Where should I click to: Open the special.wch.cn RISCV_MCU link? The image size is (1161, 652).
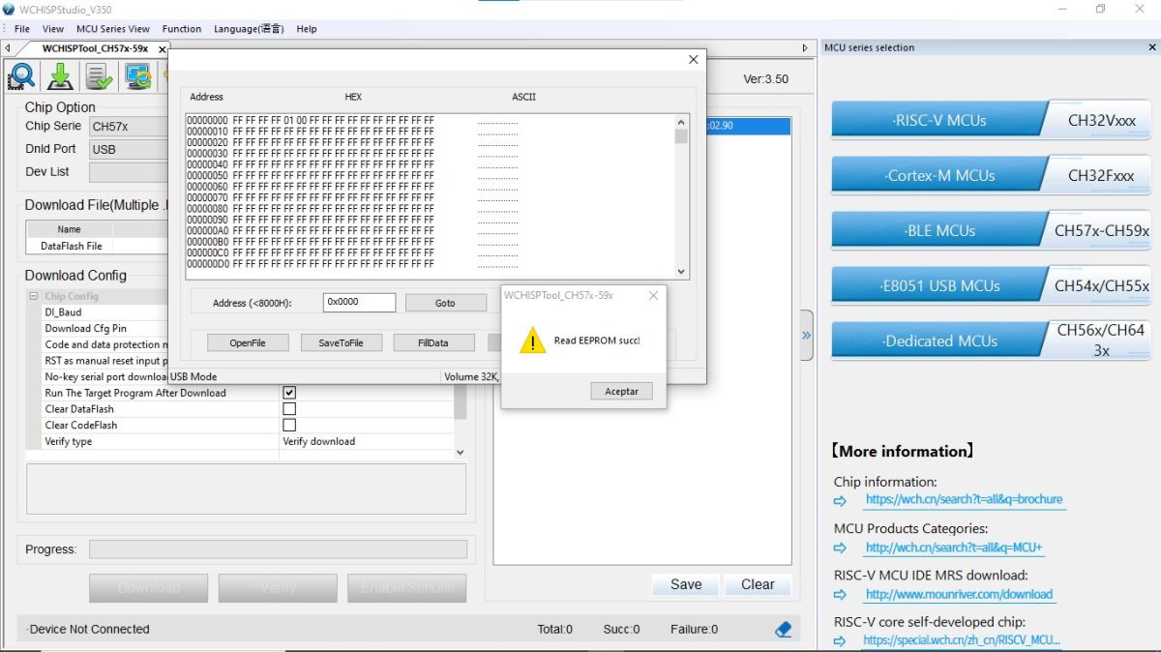pos(962,640)
